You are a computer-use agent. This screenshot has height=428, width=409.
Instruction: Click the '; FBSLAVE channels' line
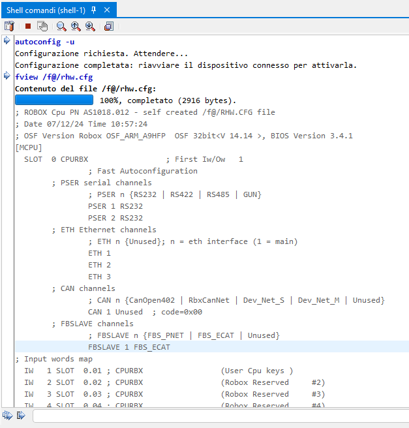pos(92,324)
